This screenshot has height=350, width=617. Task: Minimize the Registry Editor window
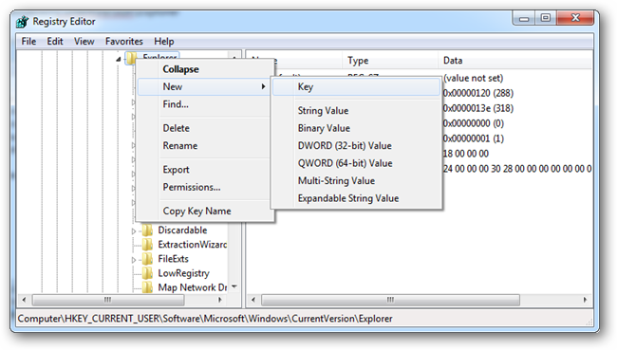click(x=524, y=18)
